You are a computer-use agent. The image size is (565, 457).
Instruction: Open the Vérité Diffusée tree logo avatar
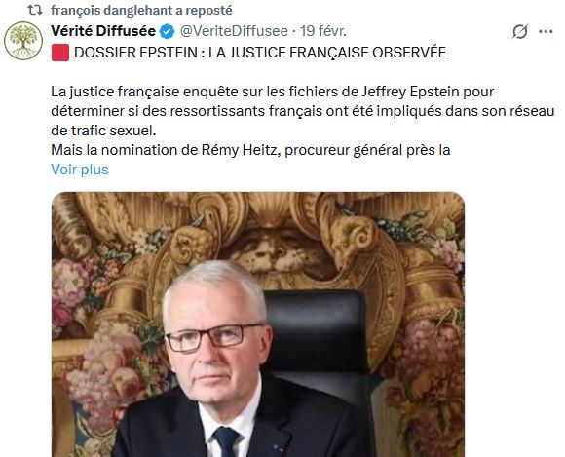click(x=23, y=41)
